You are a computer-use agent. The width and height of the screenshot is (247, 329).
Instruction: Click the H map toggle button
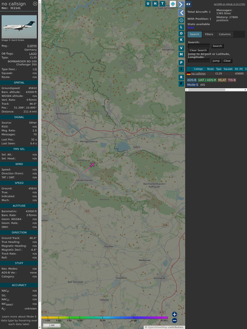click(155, 4)
